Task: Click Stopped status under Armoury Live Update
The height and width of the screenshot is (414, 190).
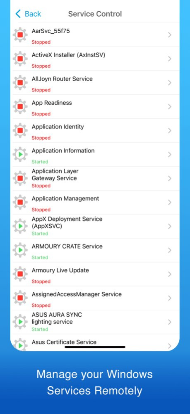Action: pyautogui.click(x=41, y=281)
